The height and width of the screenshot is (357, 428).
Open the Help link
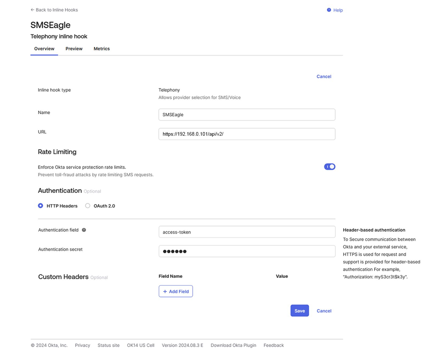pyautogui.click(x=338, y=10)
